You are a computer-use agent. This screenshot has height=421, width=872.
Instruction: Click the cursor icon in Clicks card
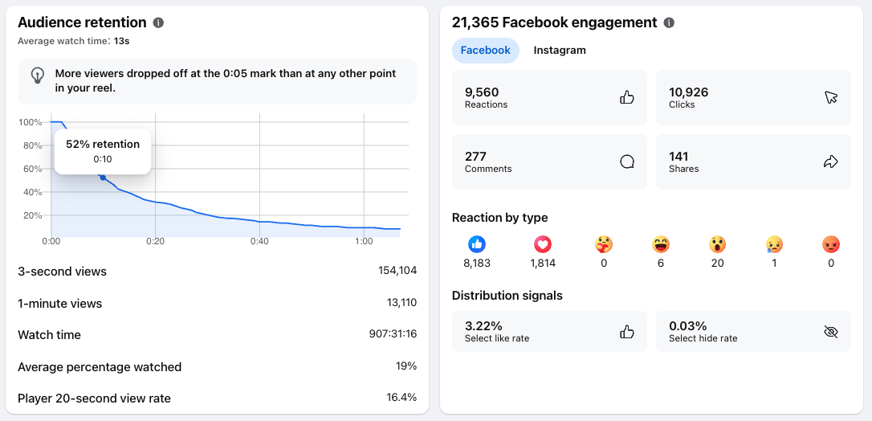[830, 97]
